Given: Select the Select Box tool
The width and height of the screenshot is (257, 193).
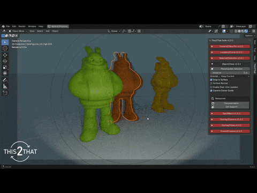Looking at the screenshot, I should click(5, 42).
